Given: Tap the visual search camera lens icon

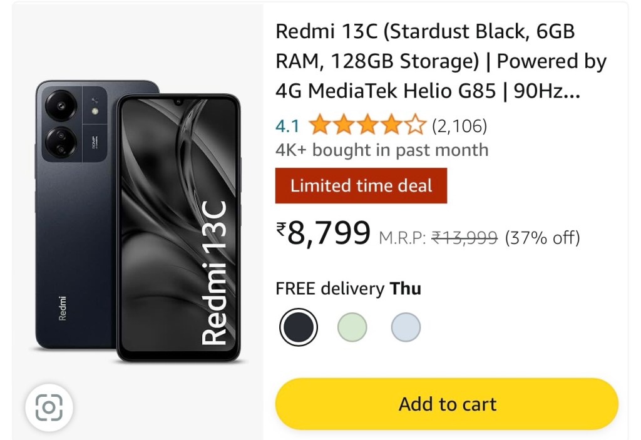Looking at the screenshot, I should coord(49,408).
